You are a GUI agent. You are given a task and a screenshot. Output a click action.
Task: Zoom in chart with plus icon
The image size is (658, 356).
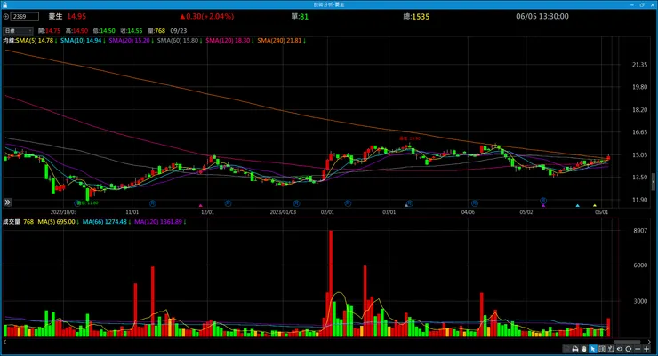coord(646,349)
